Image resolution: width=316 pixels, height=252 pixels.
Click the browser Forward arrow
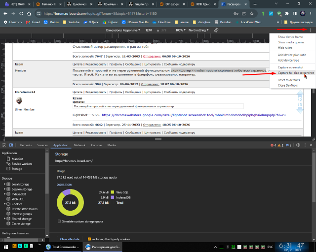click(x=13, y=13)
